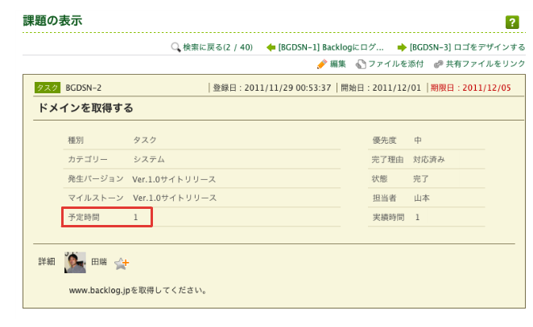Click the マイルストーン value Ver.1.0サイトリリース

coord(175,198)
